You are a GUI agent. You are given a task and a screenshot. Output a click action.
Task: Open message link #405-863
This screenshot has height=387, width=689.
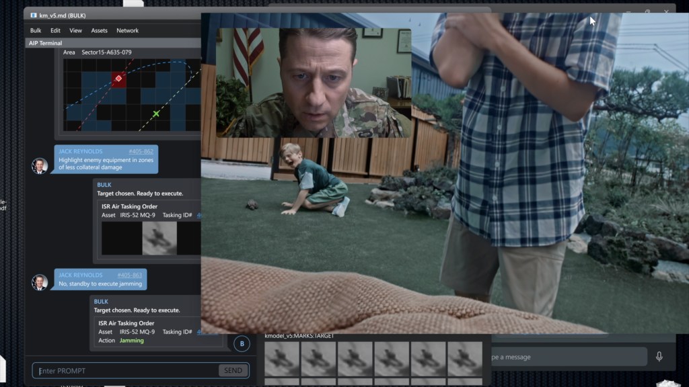(x=129, y=275)
